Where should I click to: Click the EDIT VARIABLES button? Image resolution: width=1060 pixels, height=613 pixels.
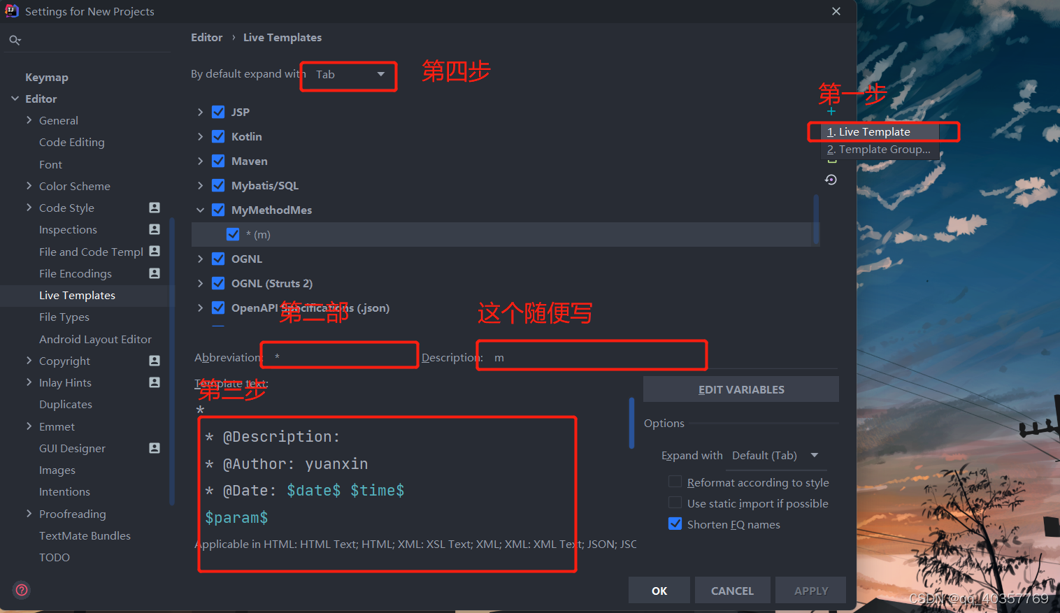(741, 389)
